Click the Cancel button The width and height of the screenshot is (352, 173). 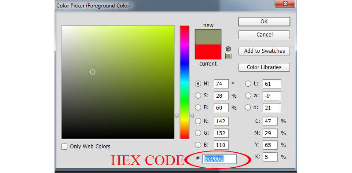click(264, 35)
